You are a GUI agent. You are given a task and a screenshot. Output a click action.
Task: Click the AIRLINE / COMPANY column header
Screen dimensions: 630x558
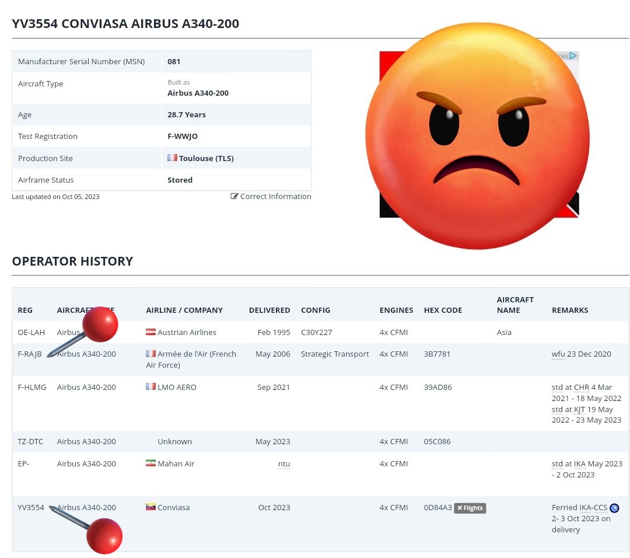click(184, 311)
